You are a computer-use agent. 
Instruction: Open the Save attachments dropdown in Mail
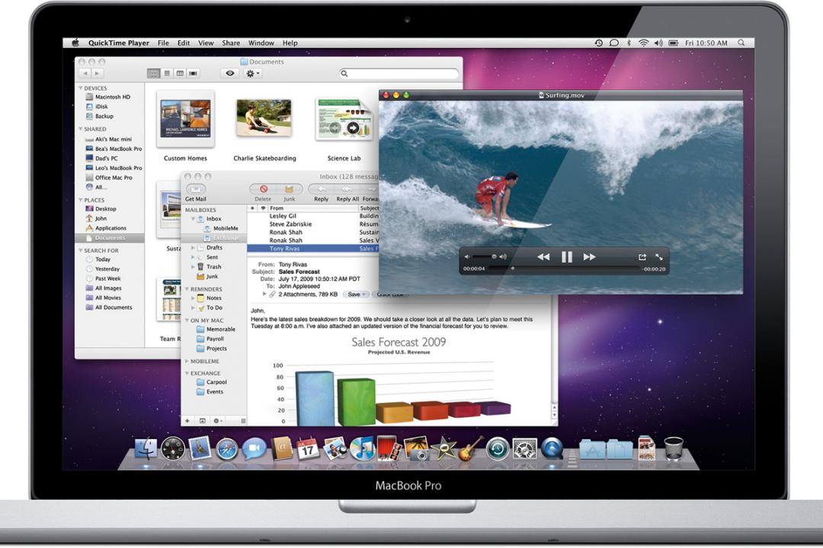(357, 295)
